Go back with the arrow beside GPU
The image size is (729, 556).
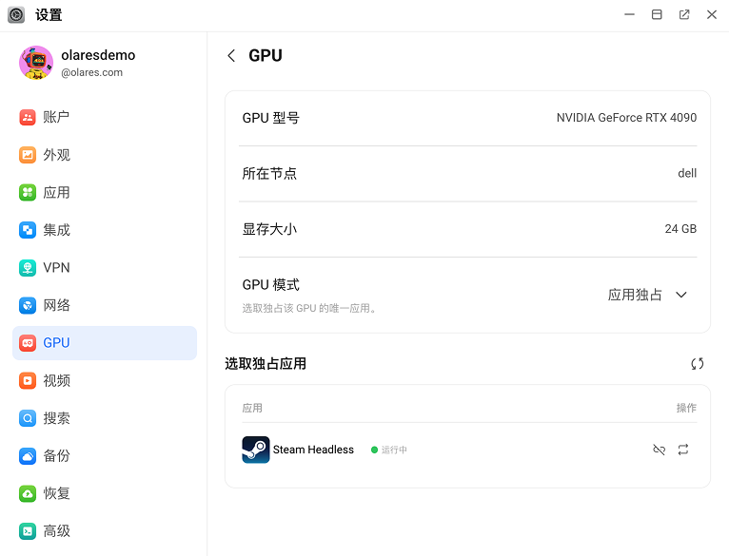231,56
